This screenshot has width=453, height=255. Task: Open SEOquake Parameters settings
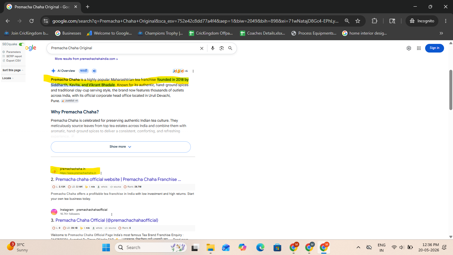(x=13, y=52)
